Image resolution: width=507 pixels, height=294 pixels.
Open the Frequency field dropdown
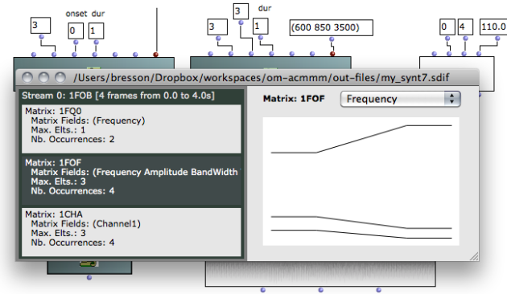(x=400, y=99)
